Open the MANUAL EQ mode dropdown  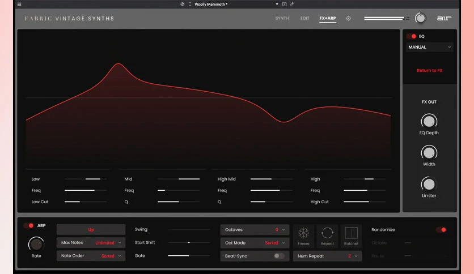[x=430, y=48]
